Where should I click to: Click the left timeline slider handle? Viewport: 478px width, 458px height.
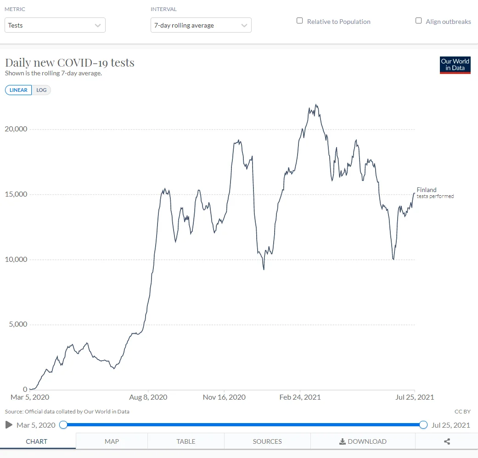63,425
